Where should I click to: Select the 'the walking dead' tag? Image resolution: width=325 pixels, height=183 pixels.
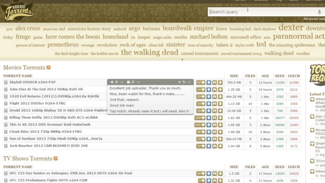[x=150, y=52]
